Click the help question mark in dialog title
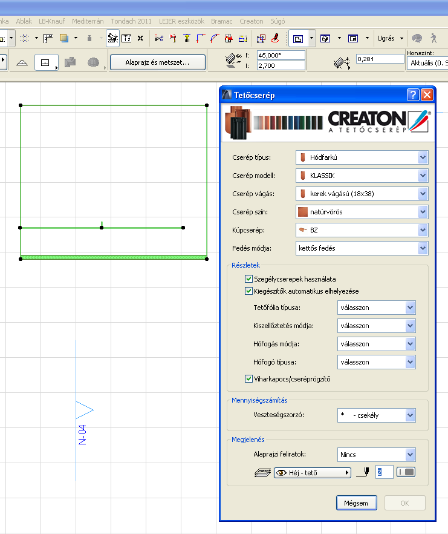Screen dimensions: 448x534 click(413, 94)
